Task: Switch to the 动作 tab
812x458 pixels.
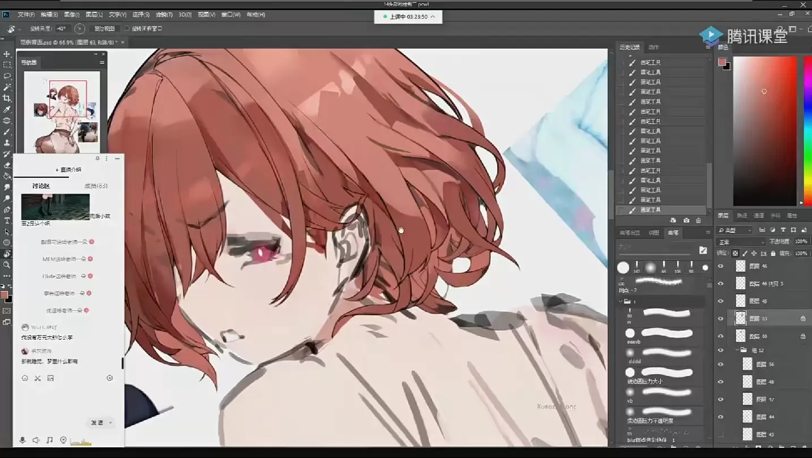Action: tap(653, 47)
